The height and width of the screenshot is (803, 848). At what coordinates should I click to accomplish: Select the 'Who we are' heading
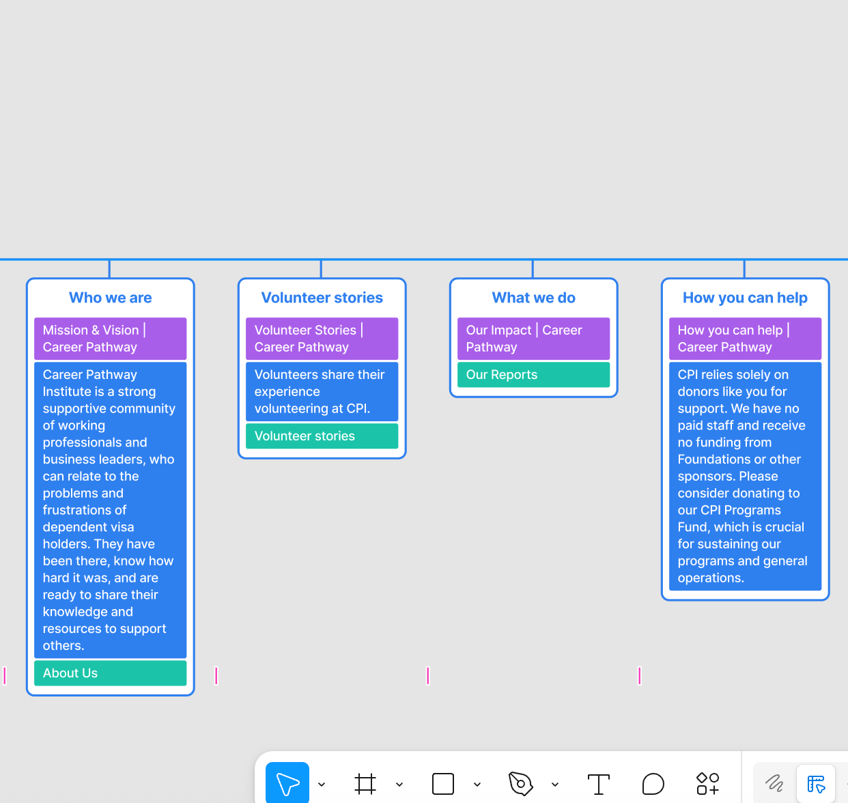click(x=111, y=298)
